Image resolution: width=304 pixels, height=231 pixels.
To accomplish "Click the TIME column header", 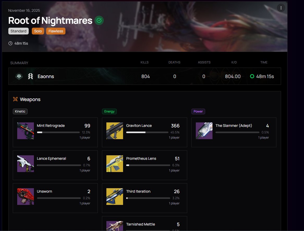I will point(264,62).
